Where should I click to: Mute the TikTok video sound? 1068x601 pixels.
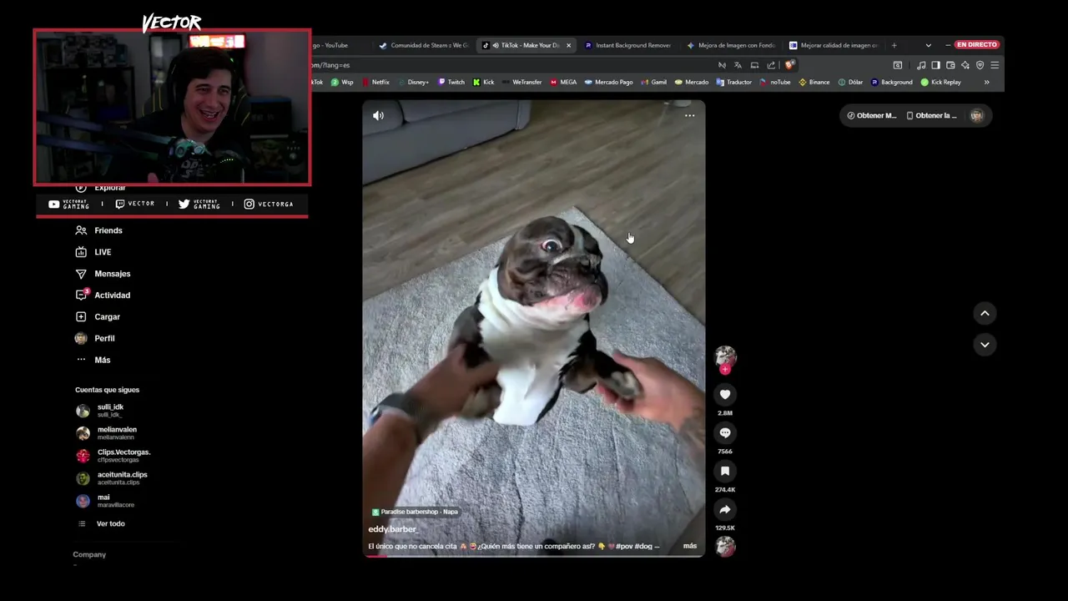coord(378,116)
